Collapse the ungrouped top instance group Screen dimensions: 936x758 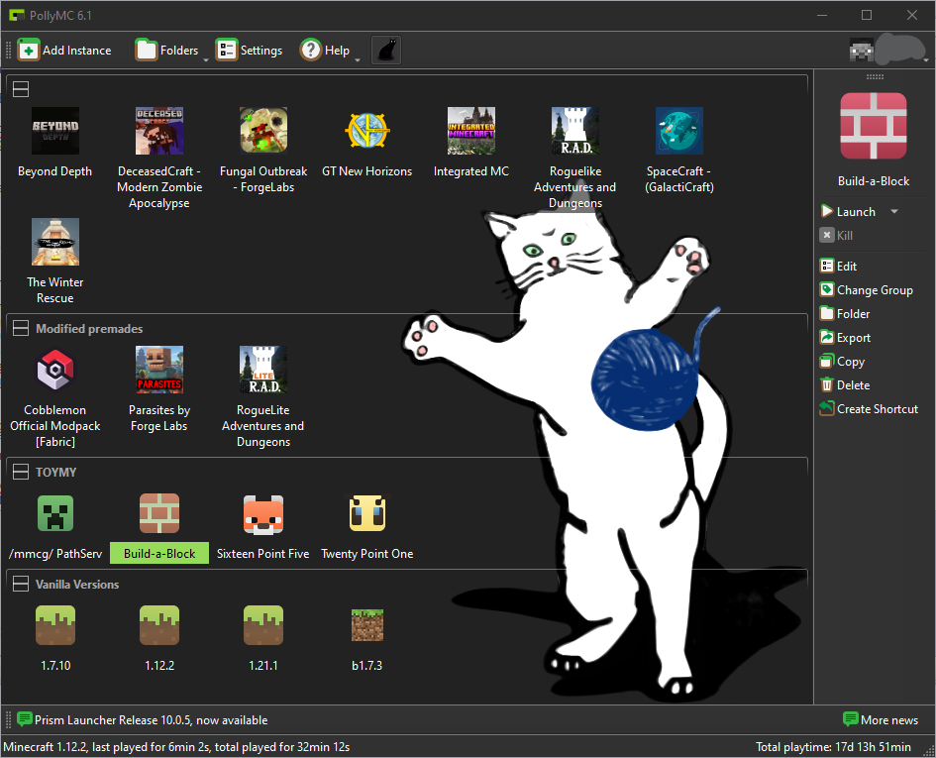click(x=21, y=89)
